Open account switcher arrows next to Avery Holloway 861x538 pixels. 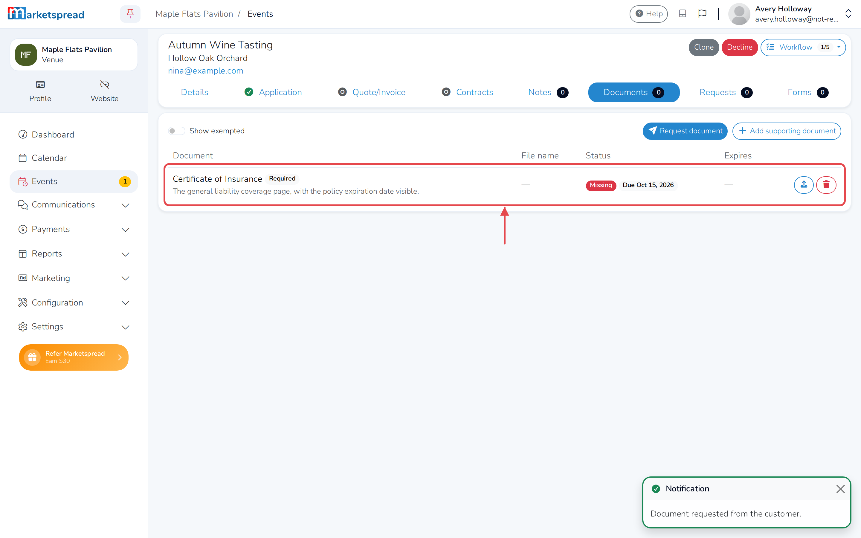point(848,14)
